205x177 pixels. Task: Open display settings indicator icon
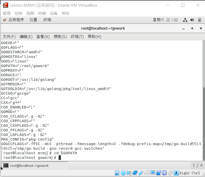click(153, 173)
